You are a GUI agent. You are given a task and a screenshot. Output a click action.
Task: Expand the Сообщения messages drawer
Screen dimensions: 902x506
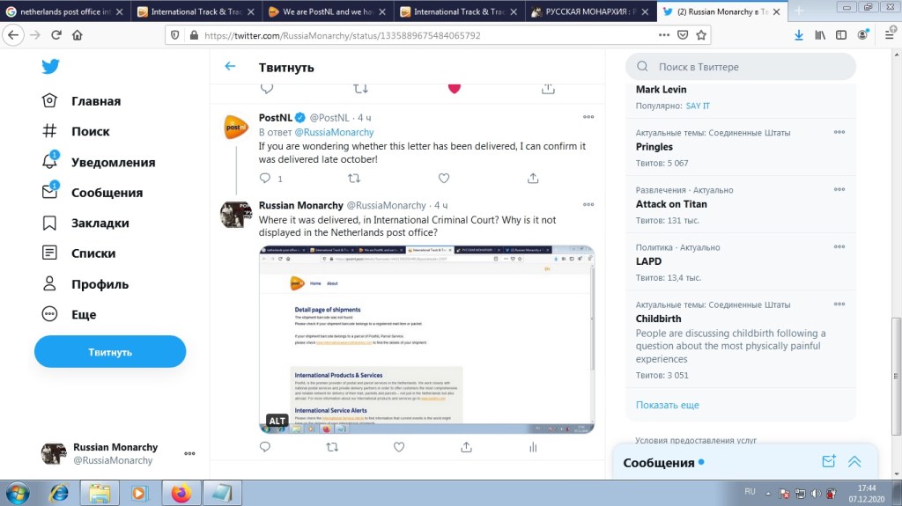pyautogui.click(x=854, y=462)
